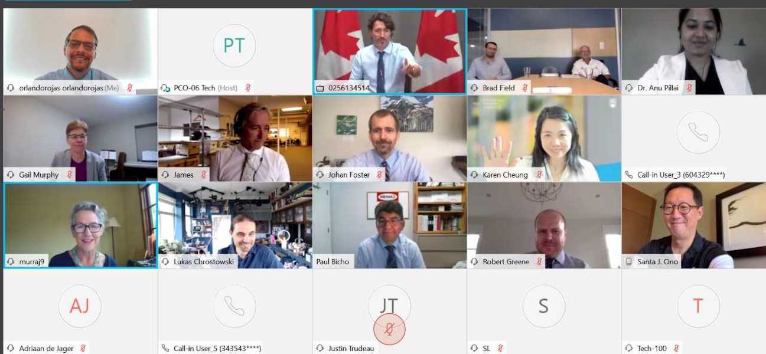Image resolution: width=766 pixels, height=354 pixels.
Task: Click the phone icon in the Call-in User_5 tile
Action: point(234,306)
